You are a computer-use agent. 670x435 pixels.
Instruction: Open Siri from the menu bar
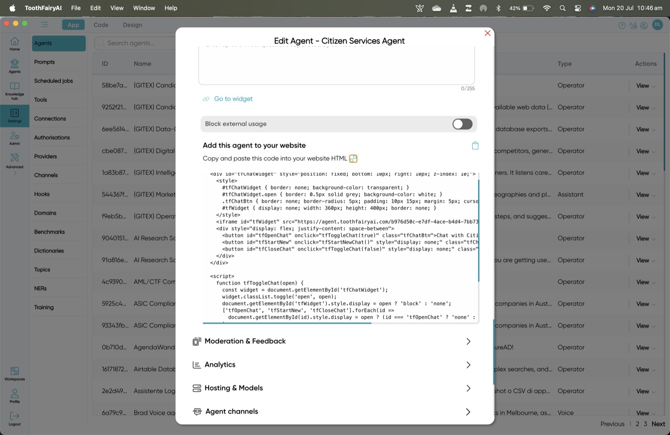592,8
